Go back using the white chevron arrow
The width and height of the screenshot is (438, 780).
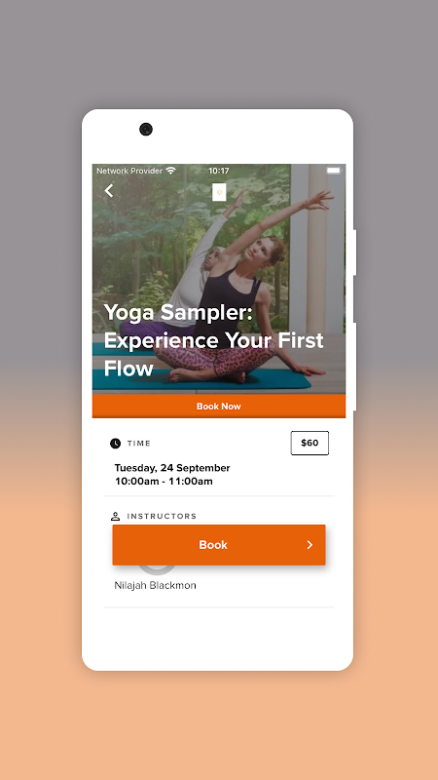coord(109,190)
